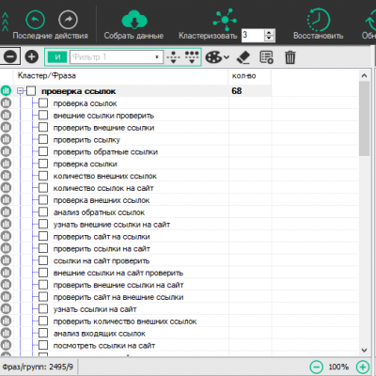This screenshot has height=376, width=376.
Task: Click the zoom-in plus button
Action: (363, 367)
